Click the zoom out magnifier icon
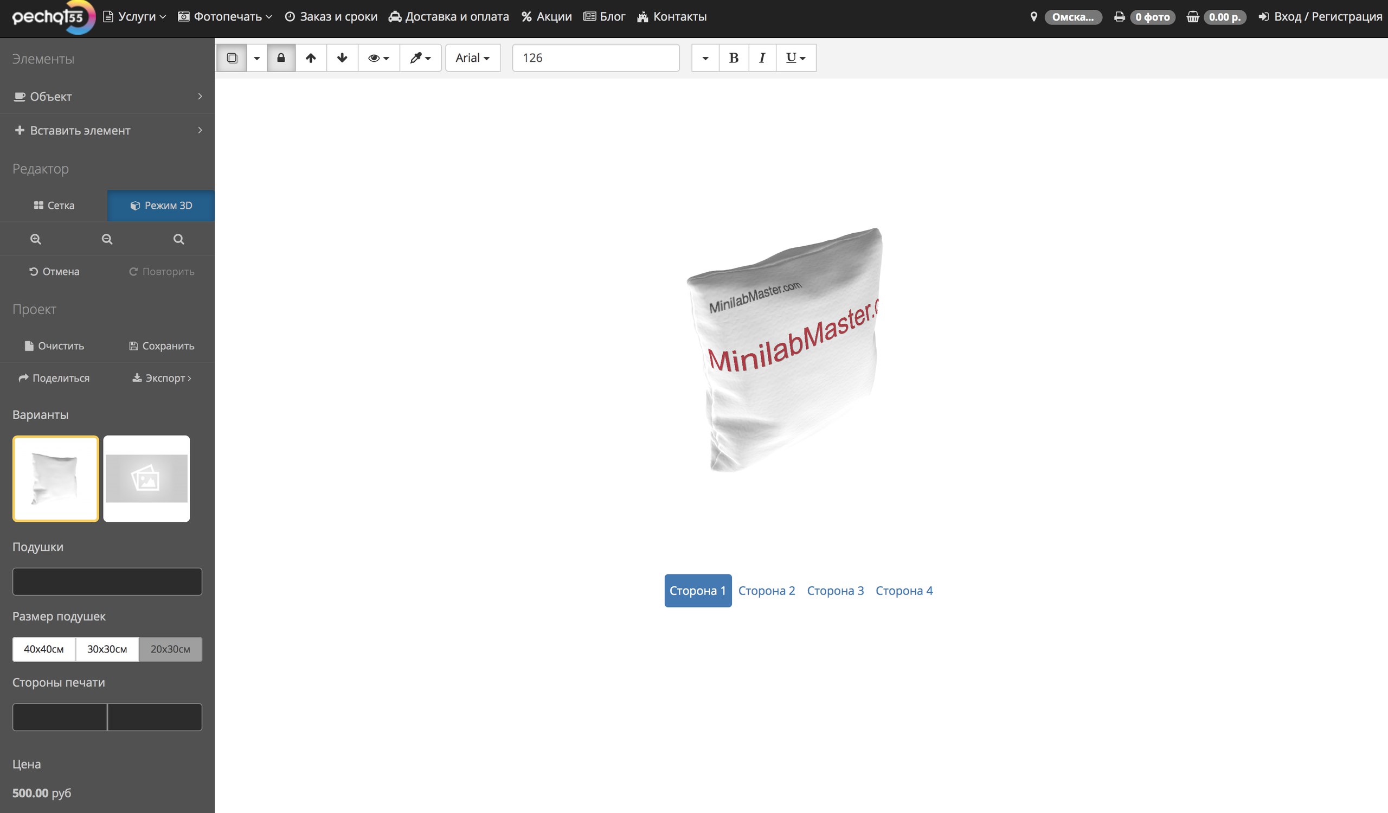1388x813 pixels. [107, 239]
